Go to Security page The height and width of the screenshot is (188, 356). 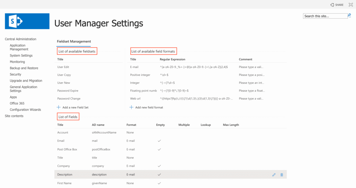(x=15, y=74)
